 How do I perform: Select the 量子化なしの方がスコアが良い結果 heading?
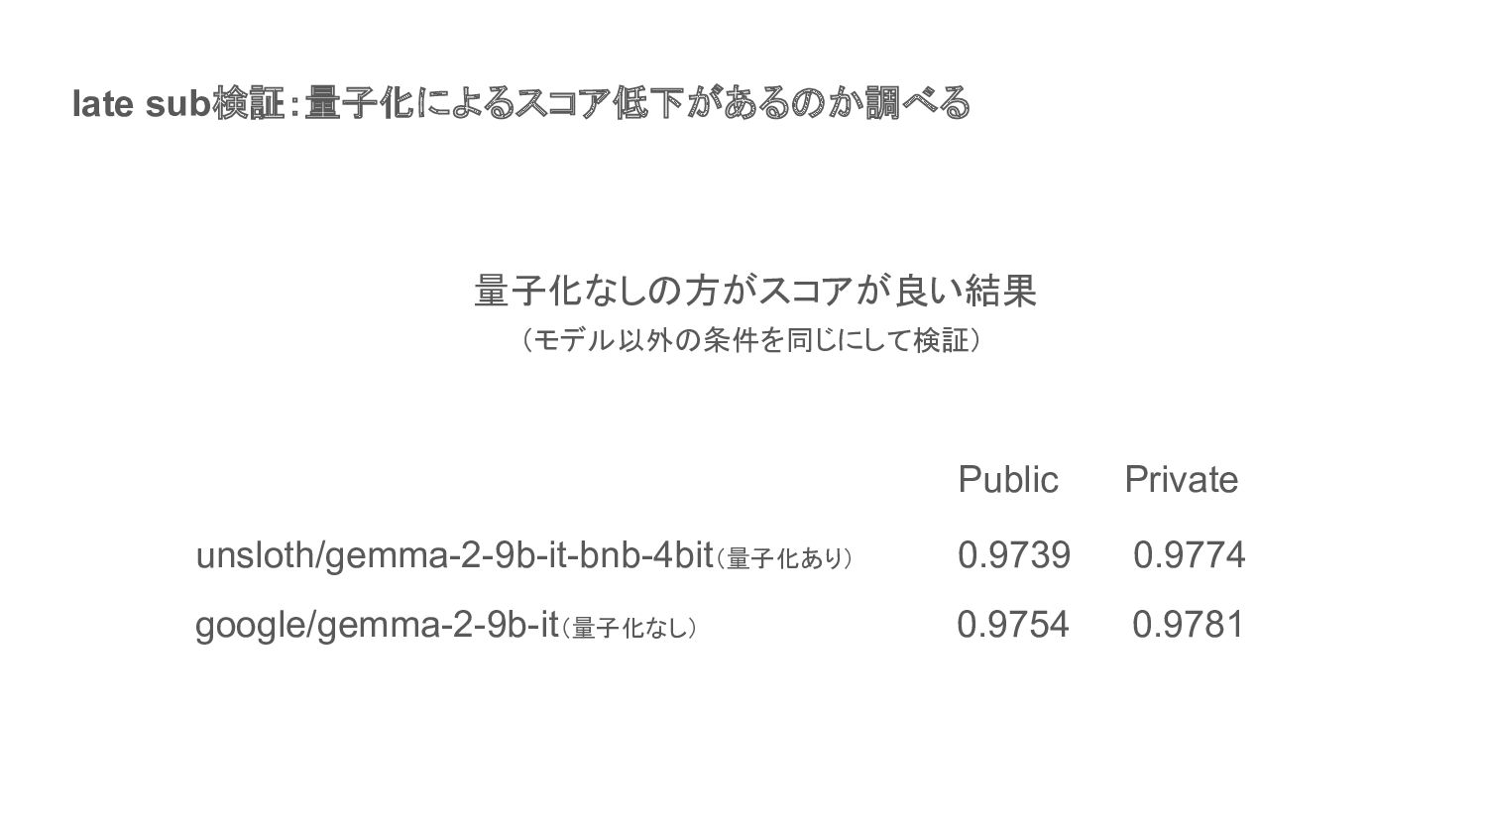coord(755,291)
